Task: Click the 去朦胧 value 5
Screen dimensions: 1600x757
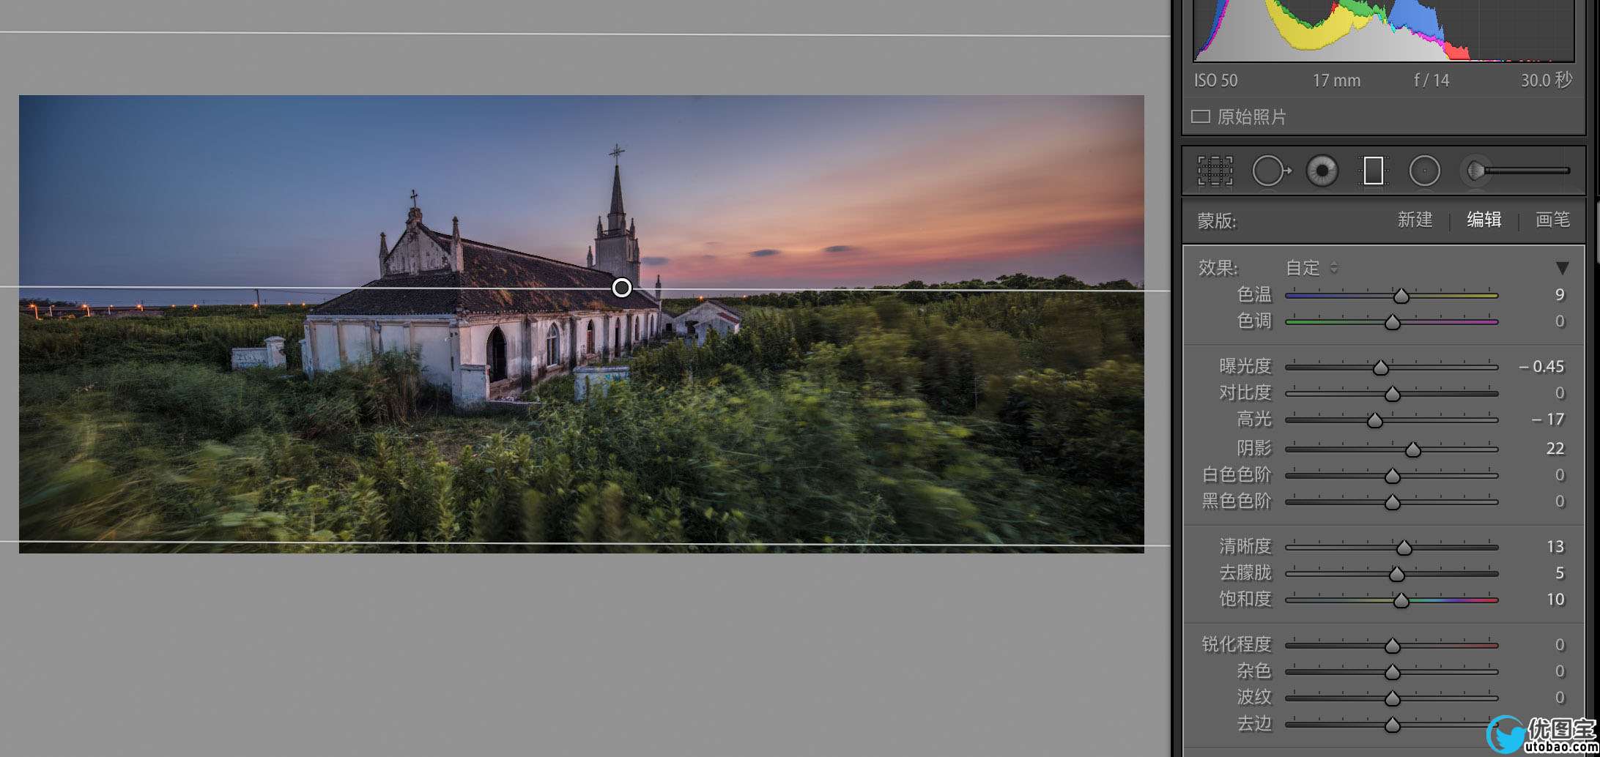Action: [x=1560, y=573]
